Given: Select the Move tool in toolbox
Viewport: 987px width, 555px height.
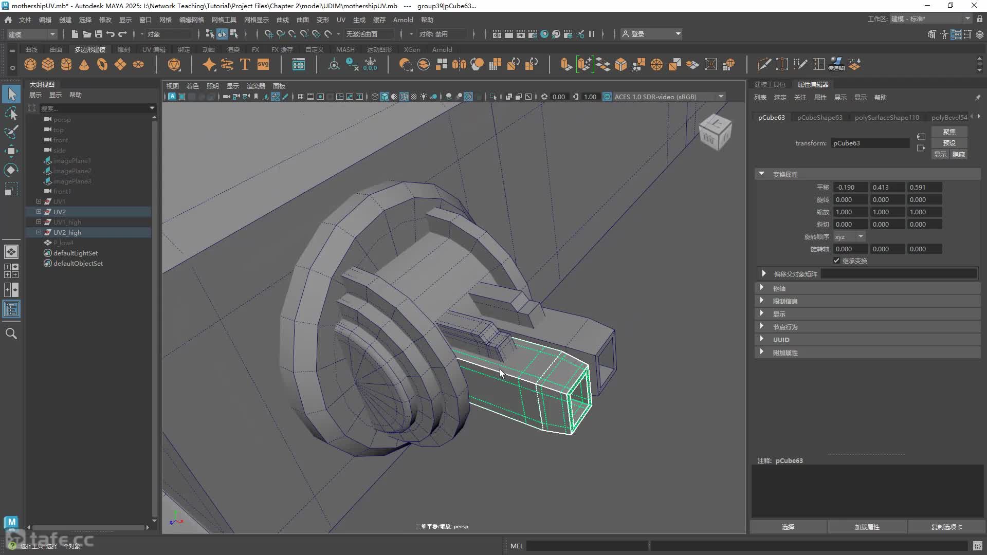Looking at the screenshot, I should (11, 151).
